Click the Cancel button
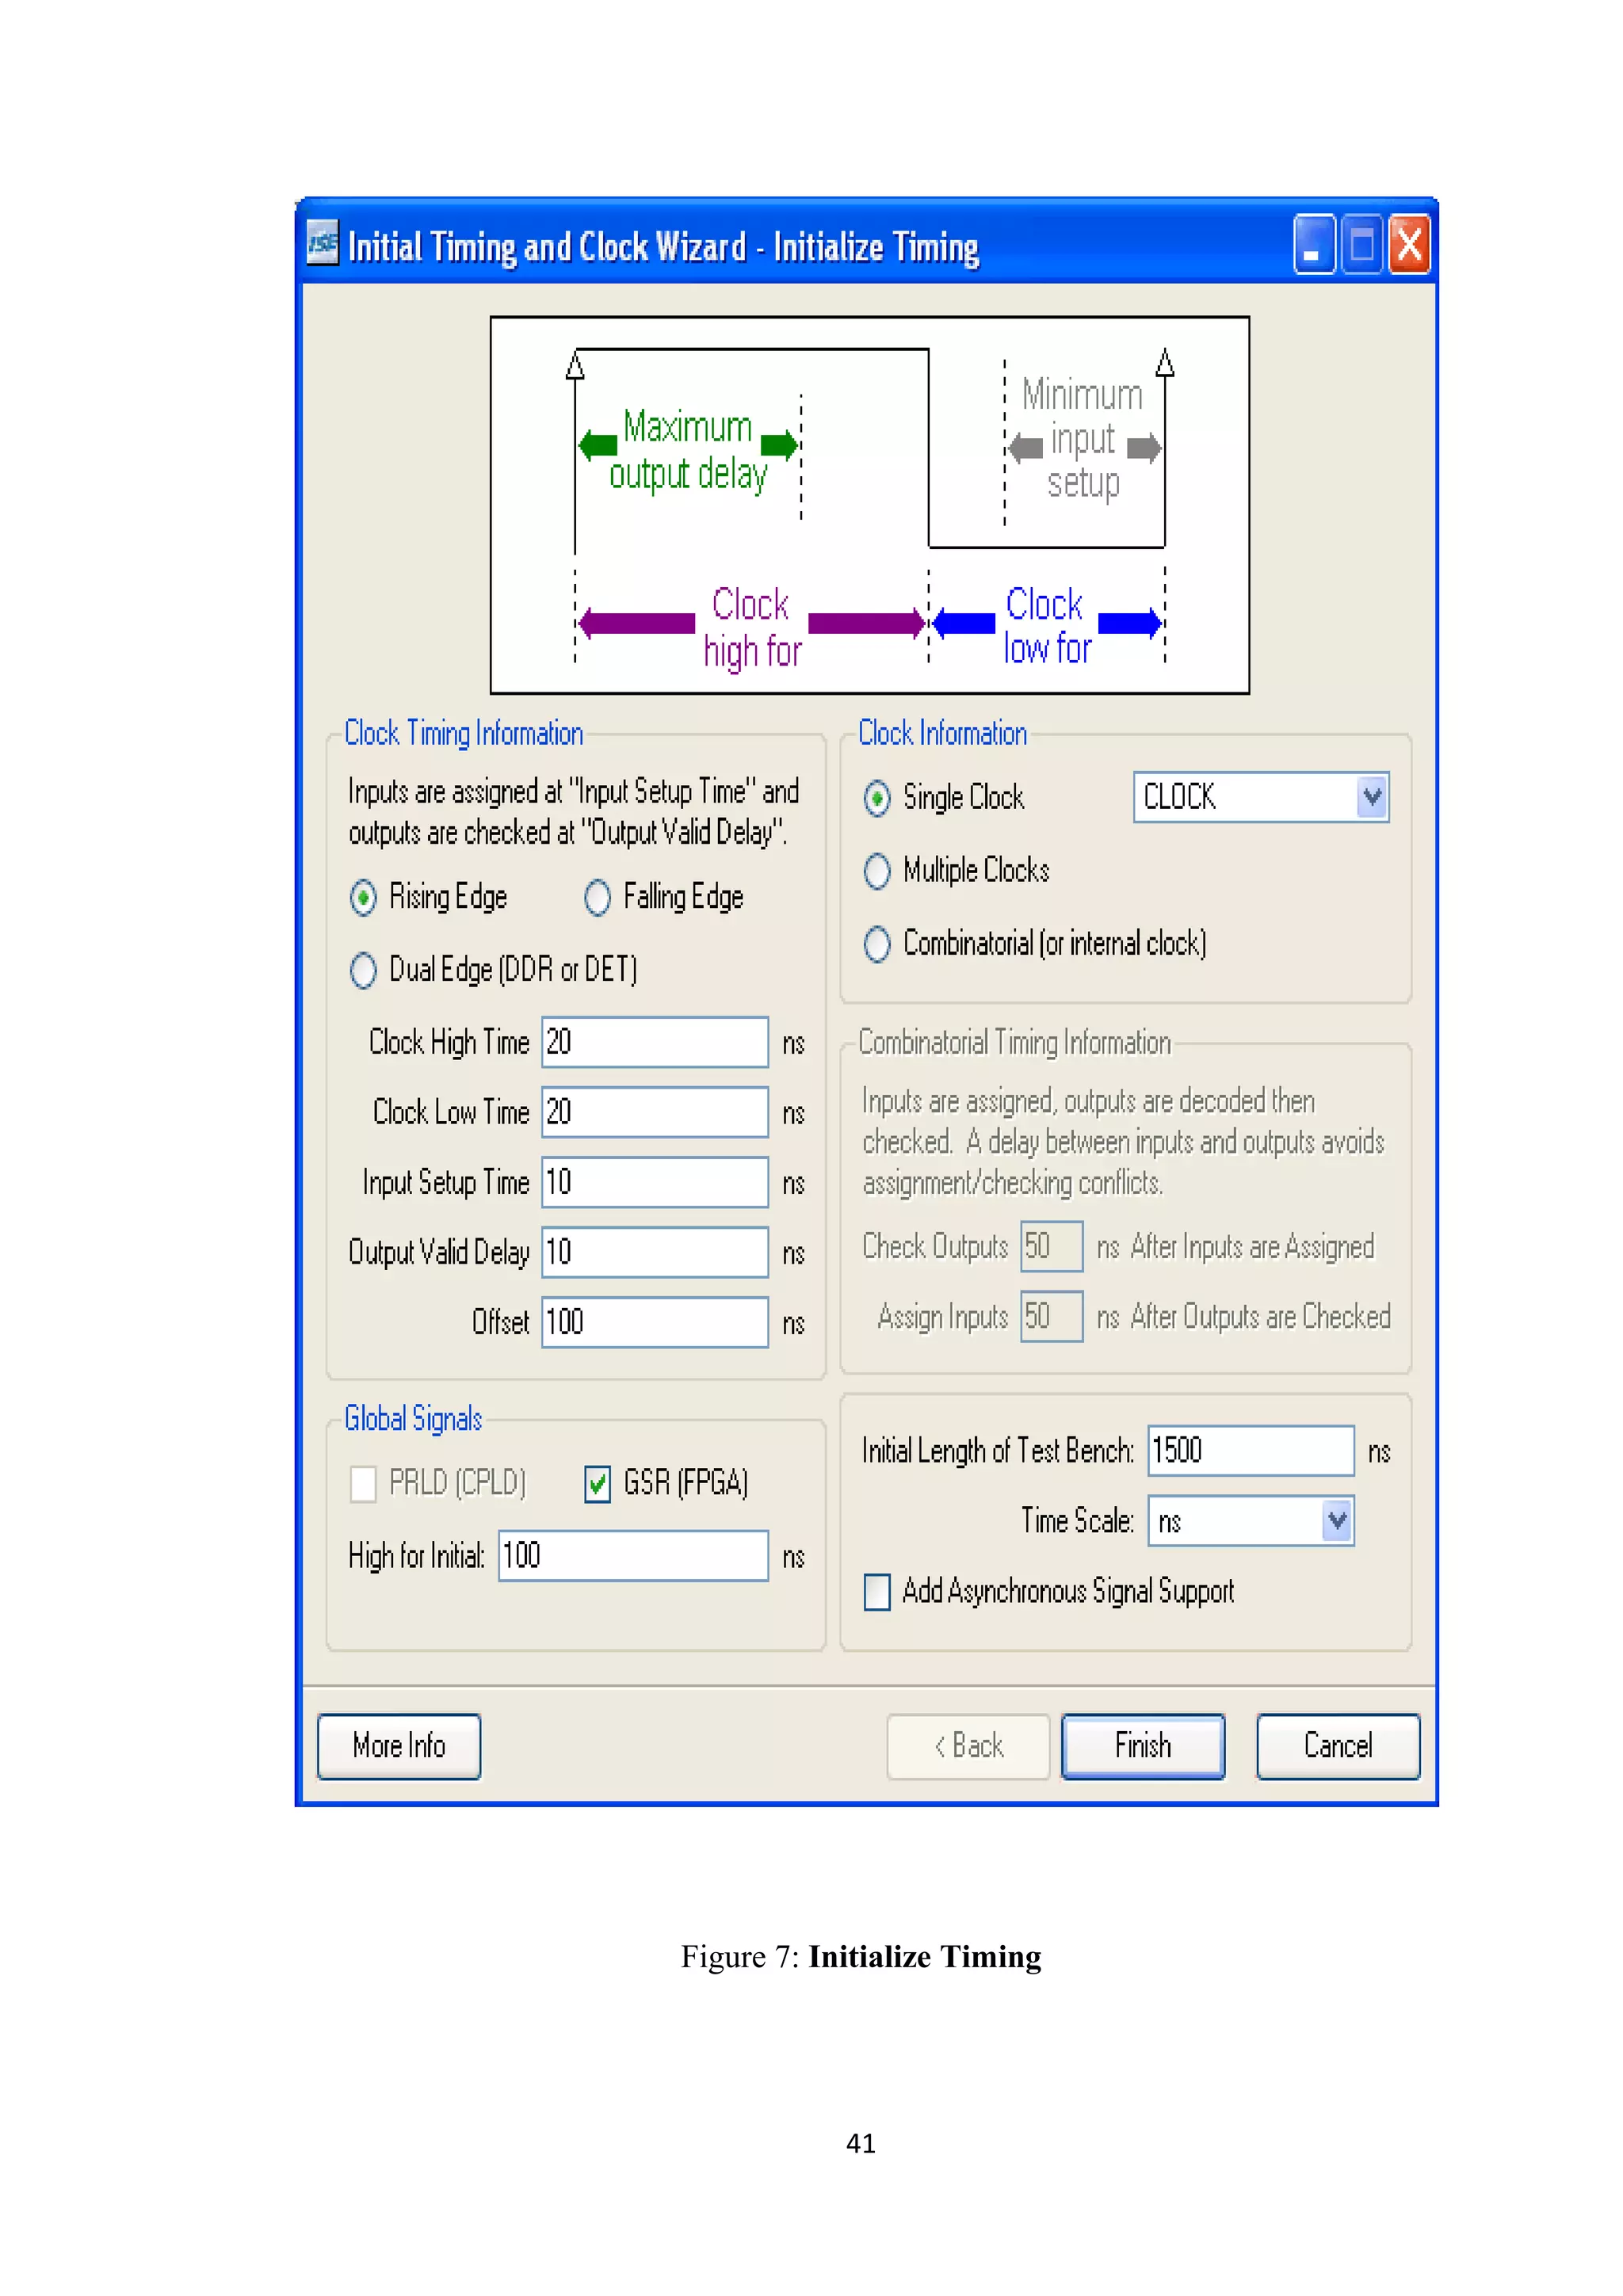 pos(1338,1746)
